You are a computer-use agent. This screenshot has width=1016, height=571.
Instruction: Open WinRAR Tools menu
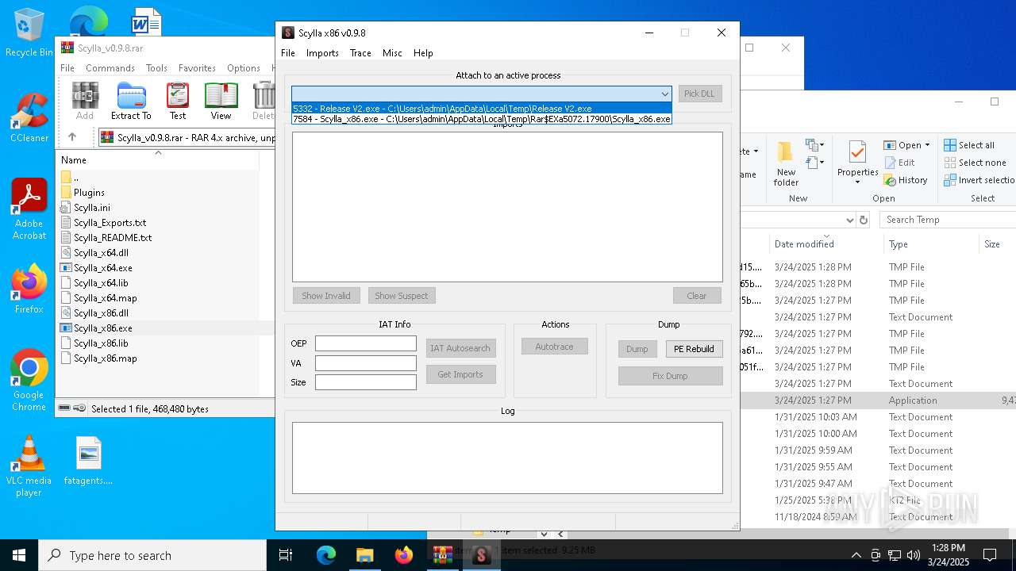click(156, 68)
